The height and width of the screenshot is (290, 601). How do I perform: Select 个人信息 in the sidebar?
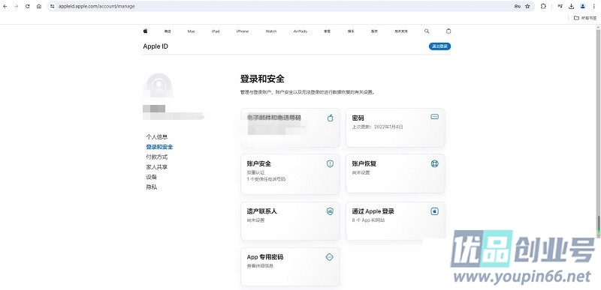tap(157, 137)
